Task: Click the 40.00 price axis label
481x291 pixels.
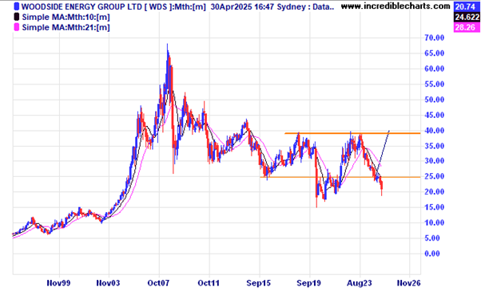Action: coord(435,131)
